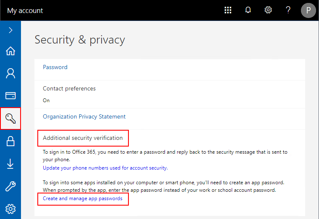Collapse Additional security verification section

[x=83, y=138]
